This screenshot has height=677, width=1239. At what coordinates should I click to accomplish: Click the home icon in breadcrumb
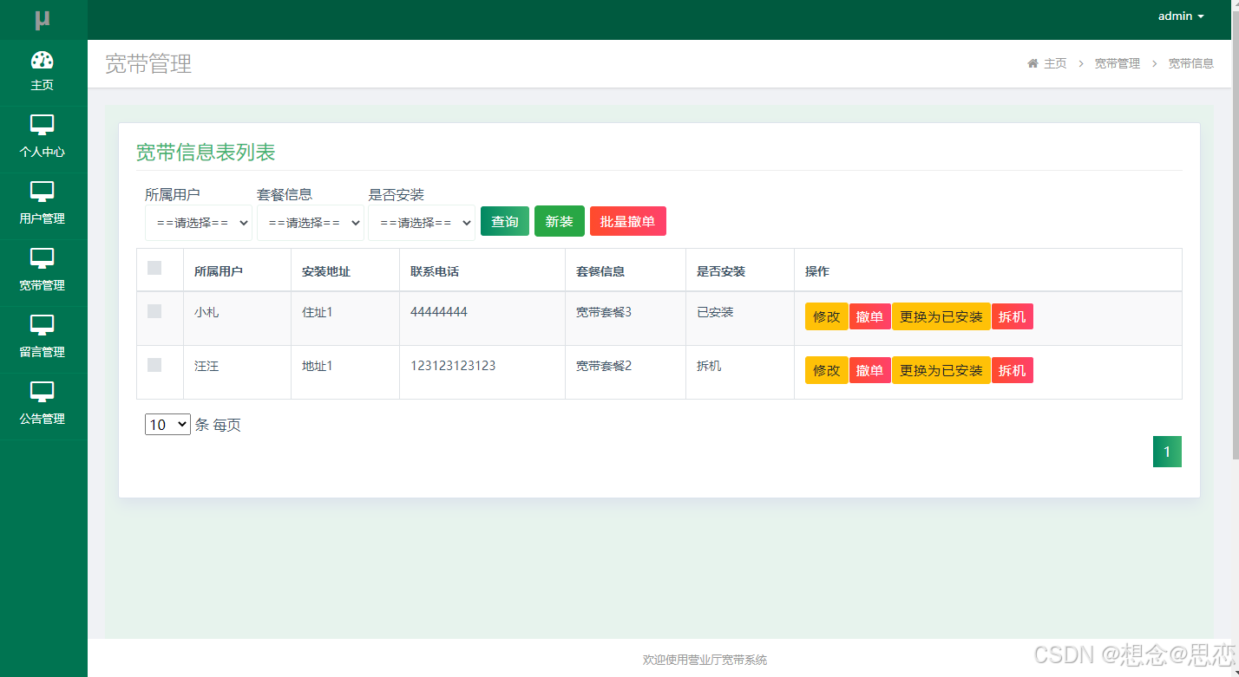pos(1032,63)
